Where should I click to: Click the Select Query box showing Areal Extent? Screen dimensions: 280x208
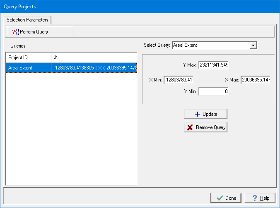click(210, 45)
